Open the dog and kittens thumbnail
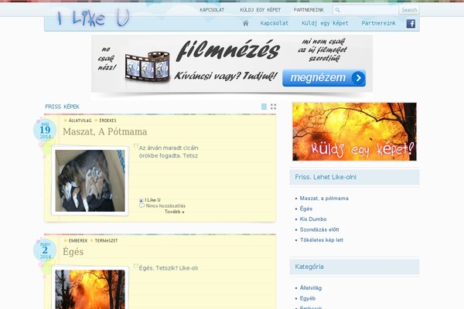 [90, 181]
